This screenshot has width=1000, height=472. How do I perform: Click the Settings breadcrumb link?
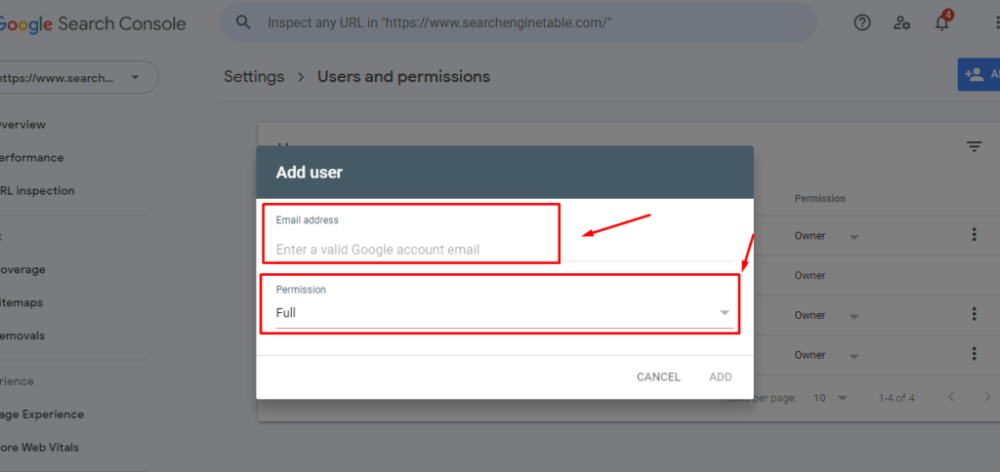[x=254, y=76]
